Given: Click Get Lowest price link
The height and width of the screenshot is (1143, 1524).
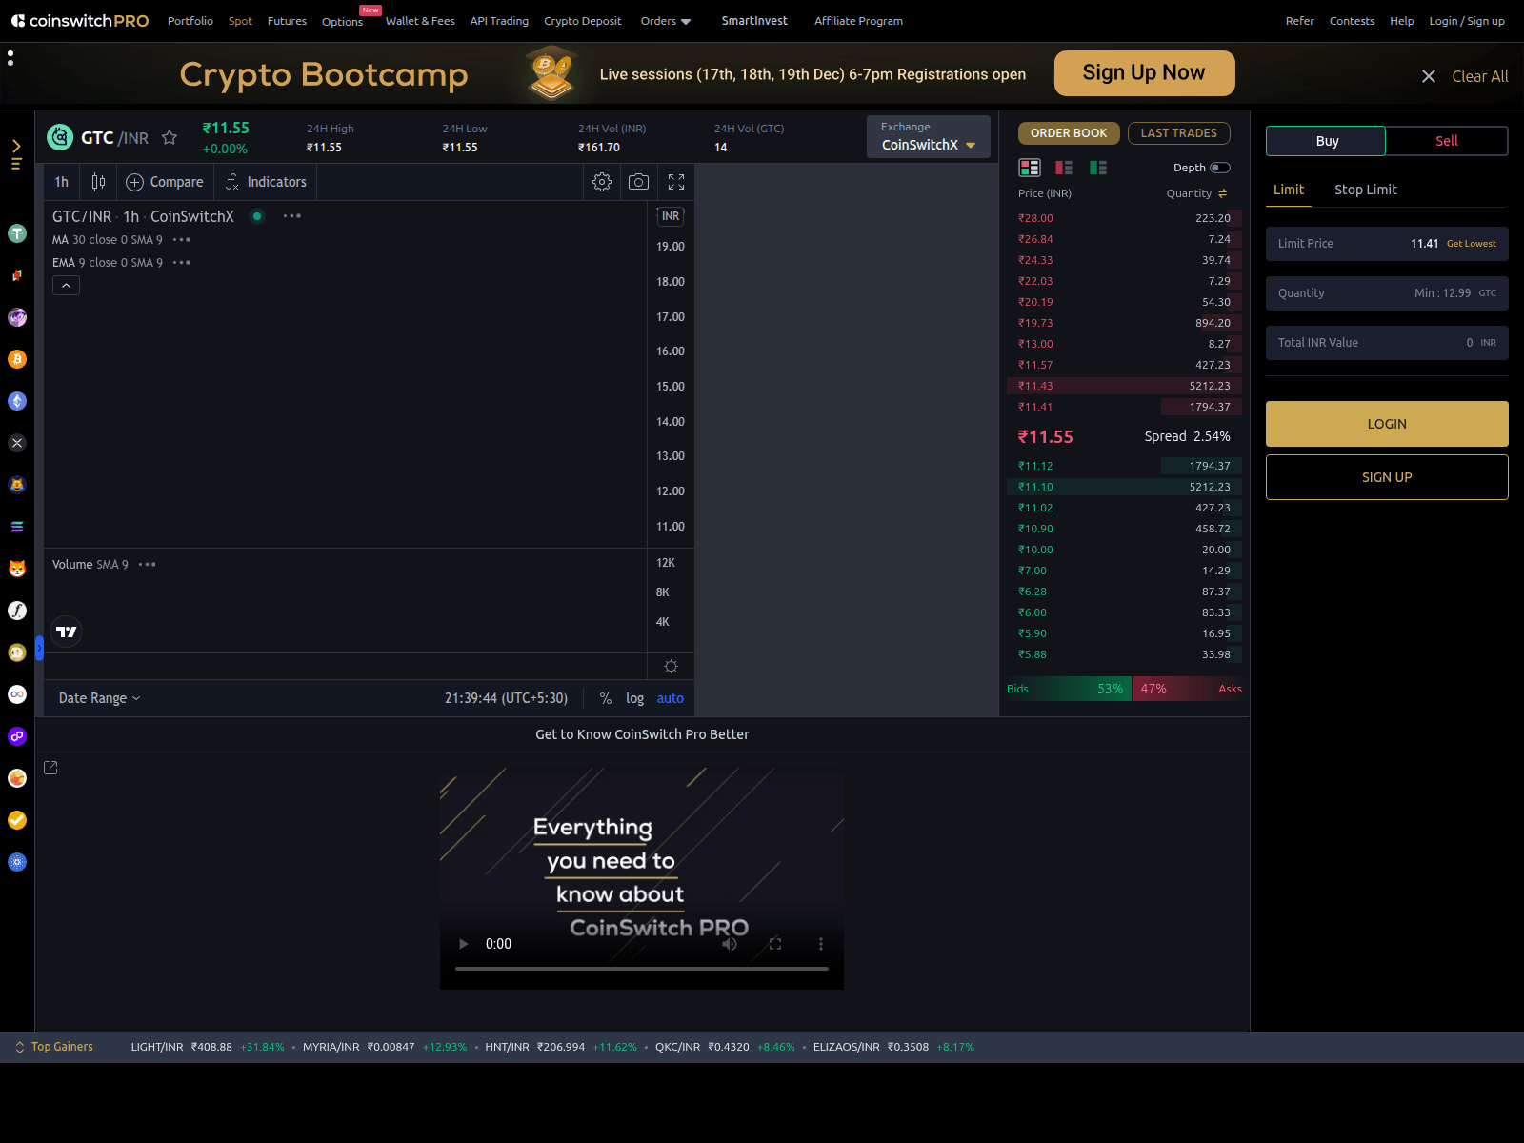Looking at the screenshot, I should point(1472,244).
